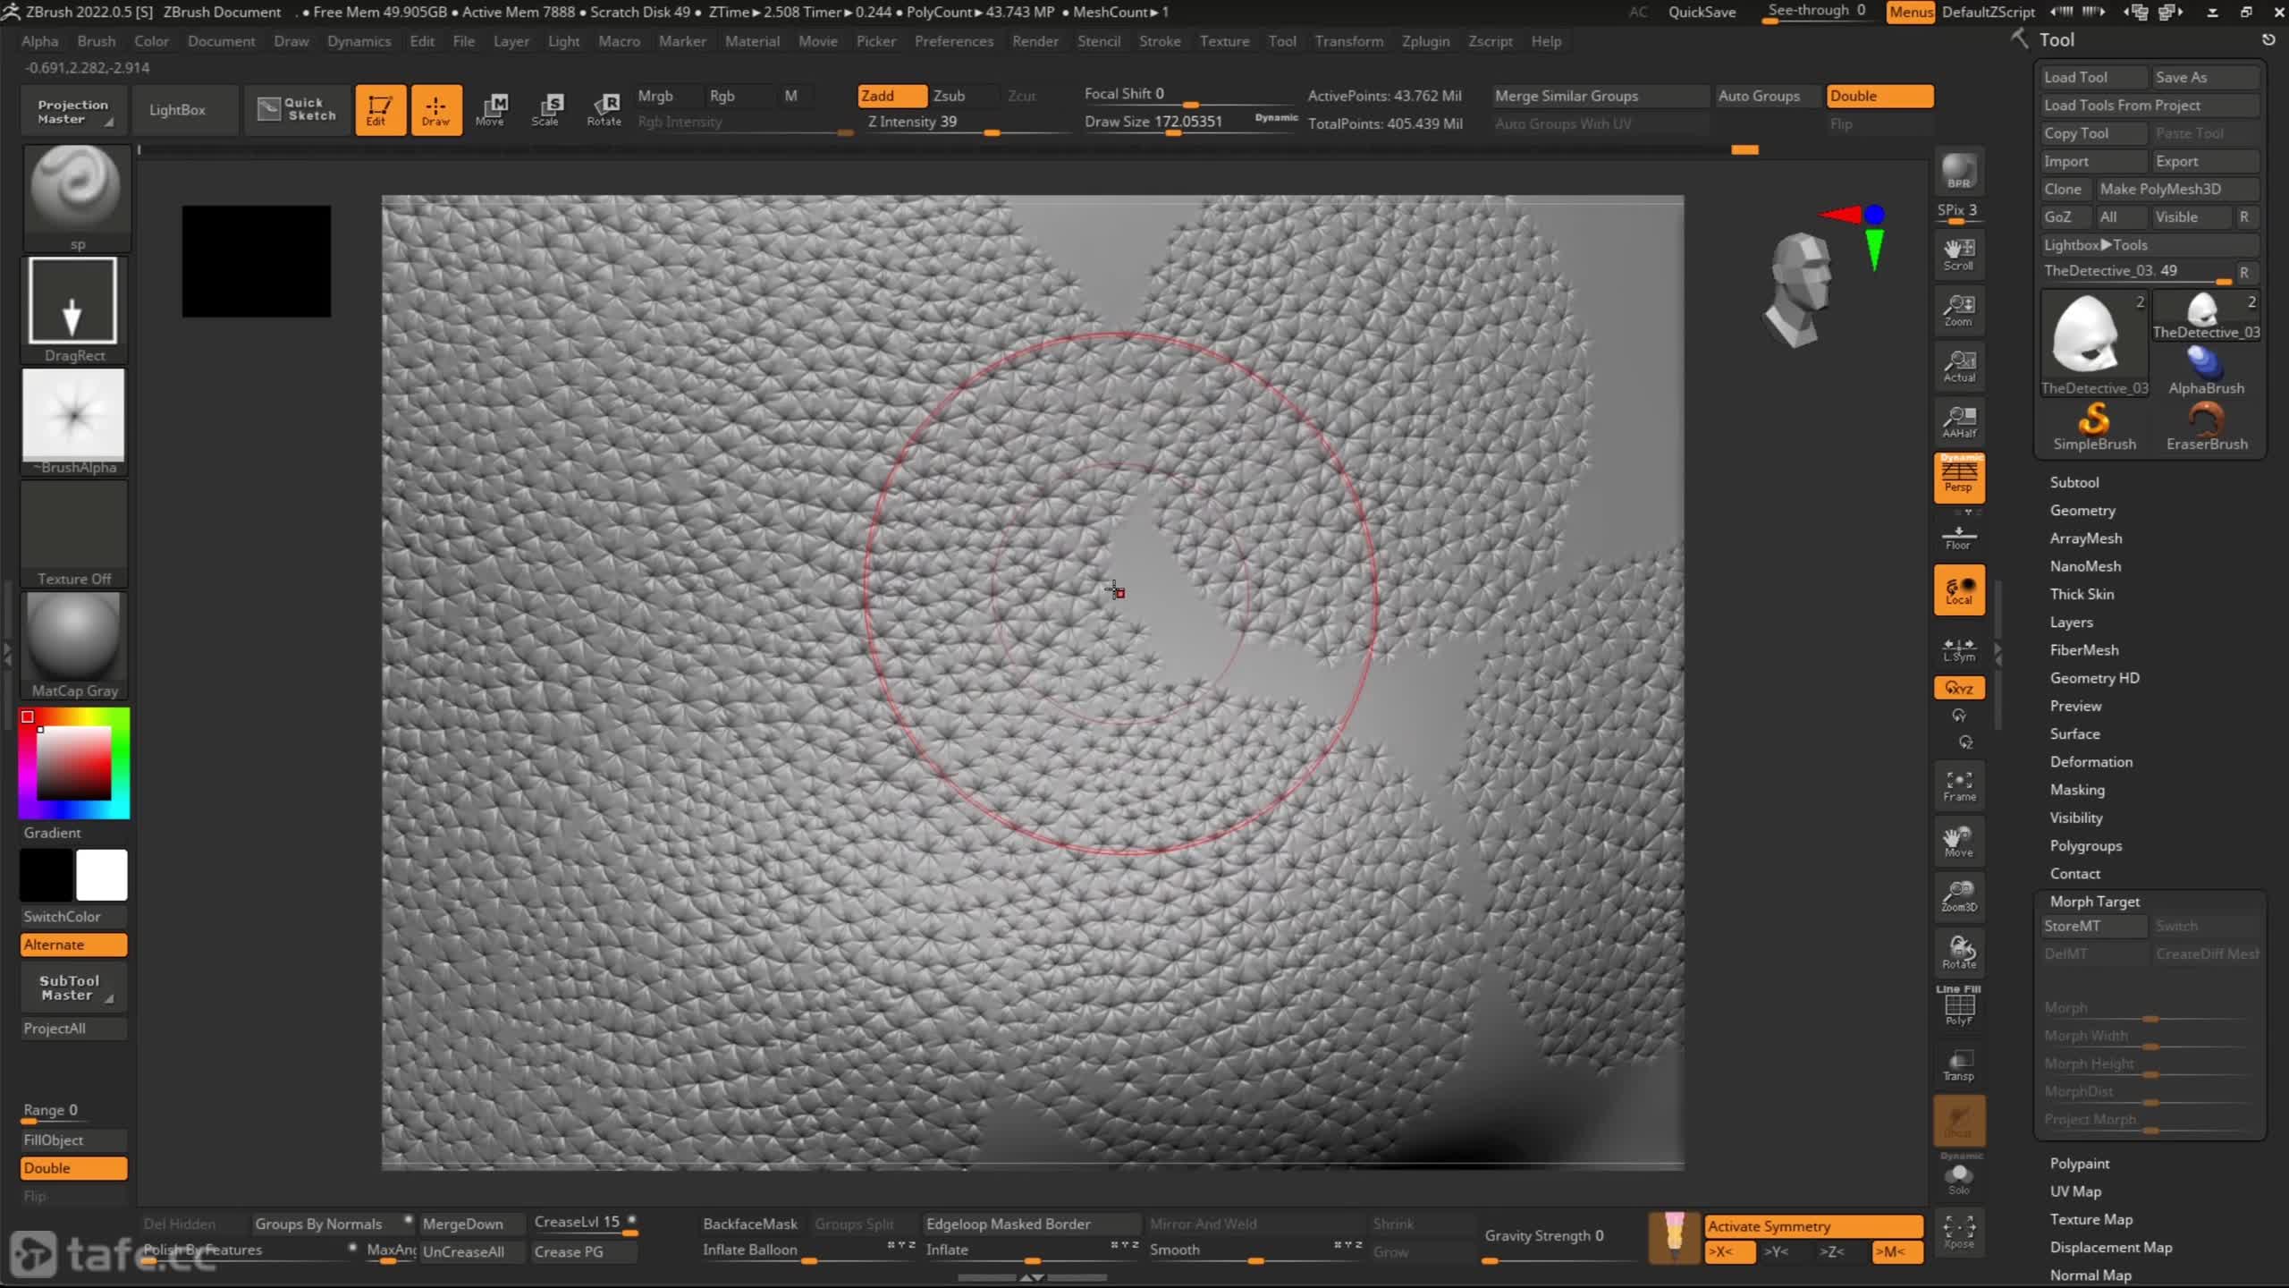The width and height of the screenshot is (2289, 1288).
Task: Choose the Rotate transform tool in top toolbar
Action: (604, 110)
